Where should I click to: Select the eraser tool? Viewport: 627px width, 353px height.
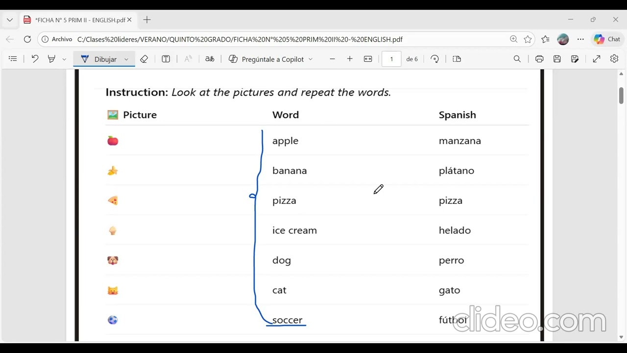[x=144, y=59]
